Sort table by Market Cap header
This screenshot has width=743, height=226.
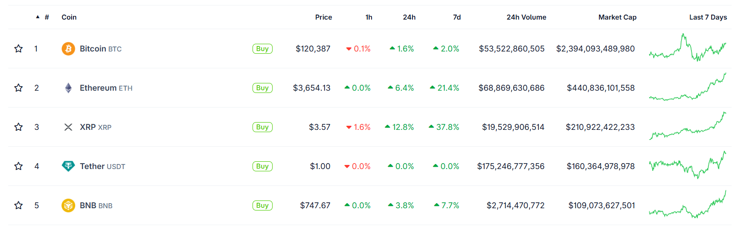(x=617, y=17)
